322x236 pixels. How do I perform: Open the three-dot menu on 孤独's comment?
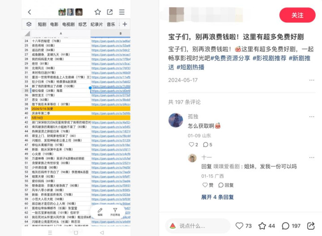pos(312,117)
